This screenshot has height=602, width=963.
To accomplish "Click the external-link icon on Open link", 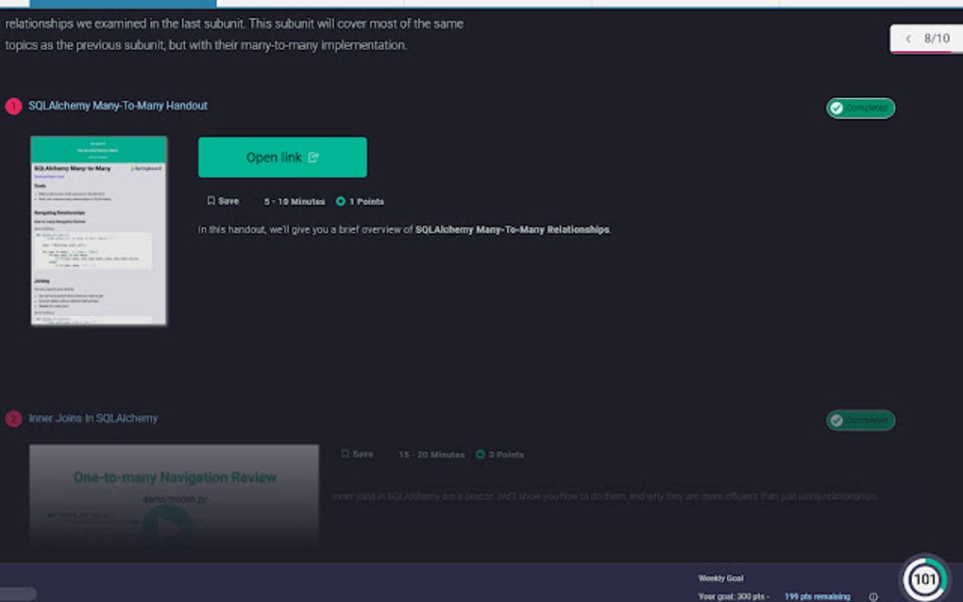I will pos(313,157).
